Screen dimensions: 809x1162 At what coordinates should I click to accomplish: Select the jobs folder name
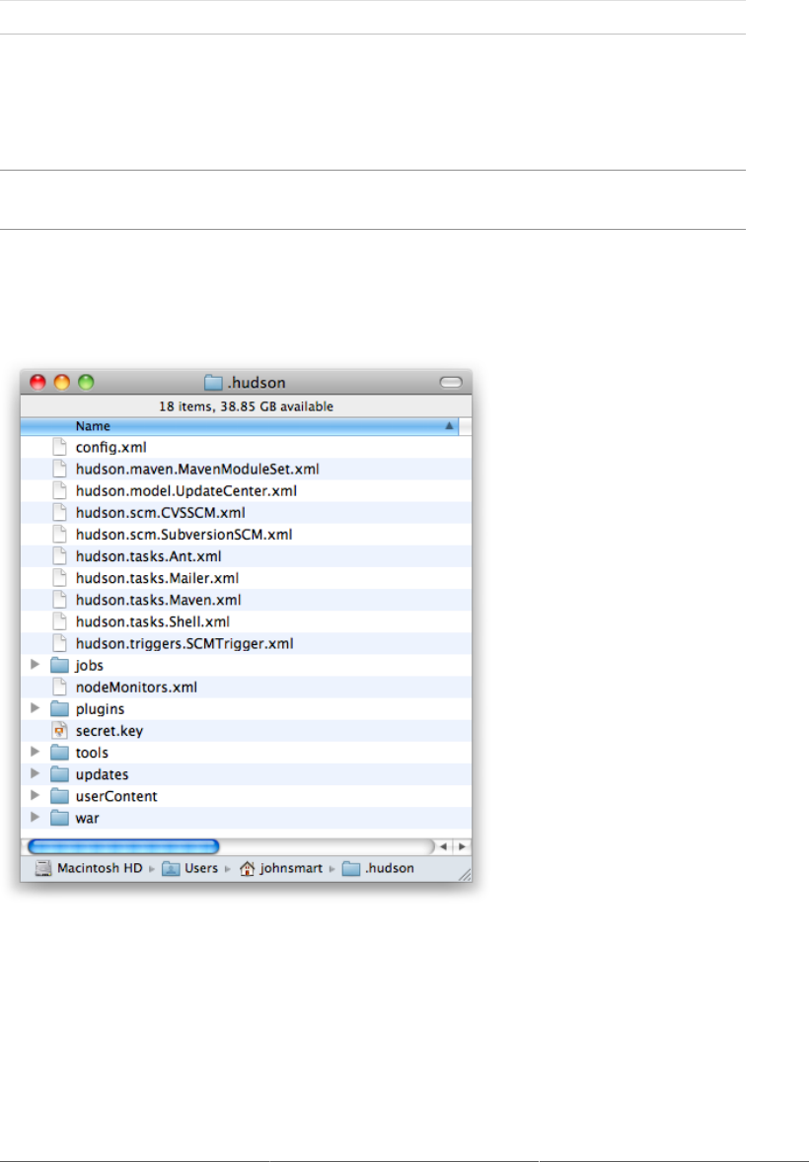[89, 666]
